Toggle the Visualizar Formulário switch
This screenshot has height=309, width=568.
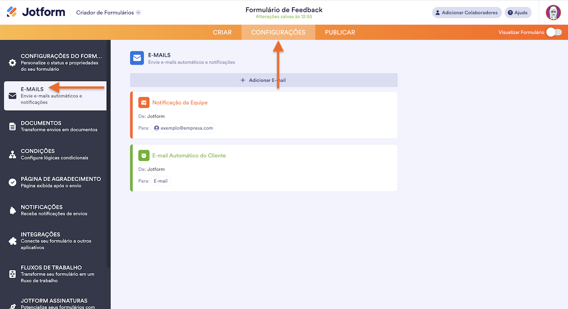click(x=554, y=32)
